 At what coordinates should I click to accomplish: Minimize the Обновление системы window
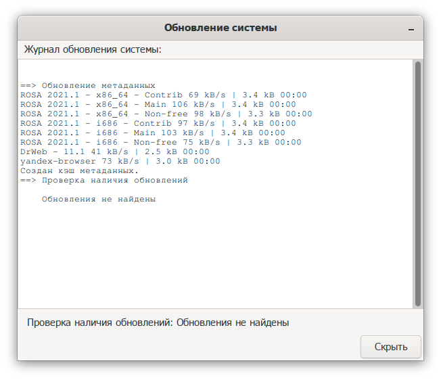point(411,29)
